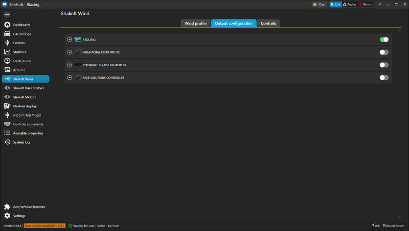Select the Output configuration tab
409x231 pixels.
coord(233,24)
